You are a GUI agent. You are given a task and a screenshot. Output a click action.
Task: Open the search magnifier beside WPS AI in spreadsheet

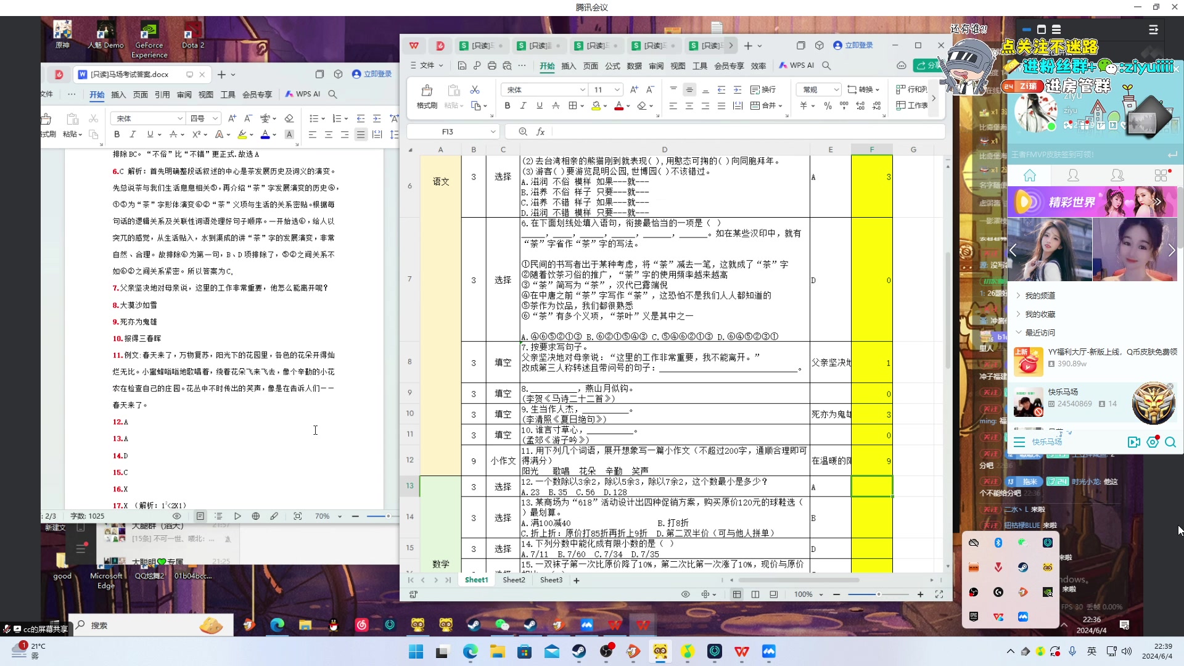pos(826,65)
